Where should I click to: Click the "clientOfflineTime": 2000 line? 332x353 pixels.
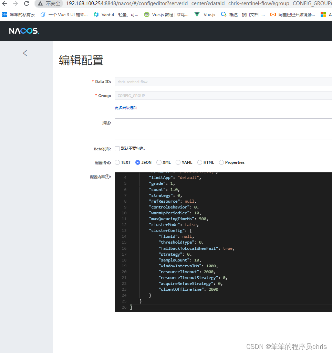[188, 289]
